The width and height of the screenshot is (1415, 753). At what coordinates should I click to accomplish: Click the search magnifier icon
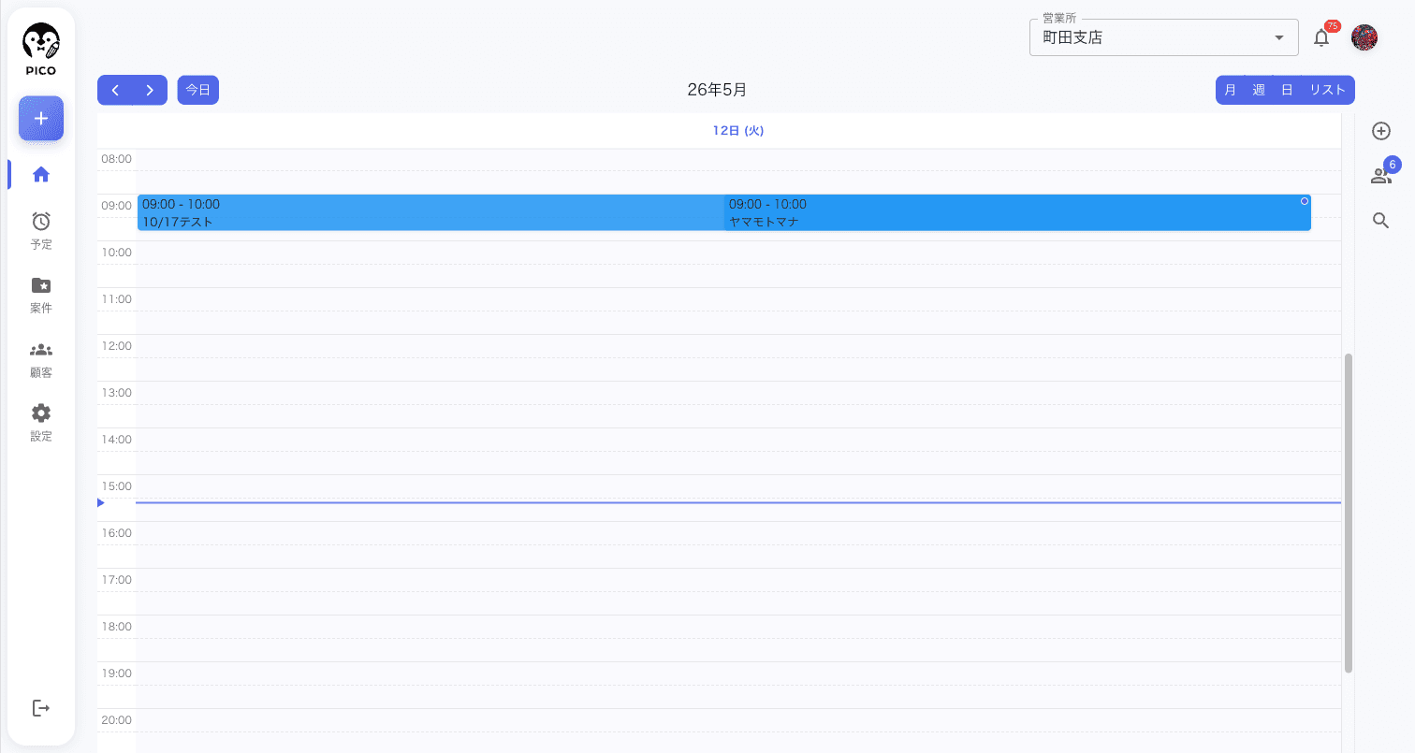pos(1380,221)
